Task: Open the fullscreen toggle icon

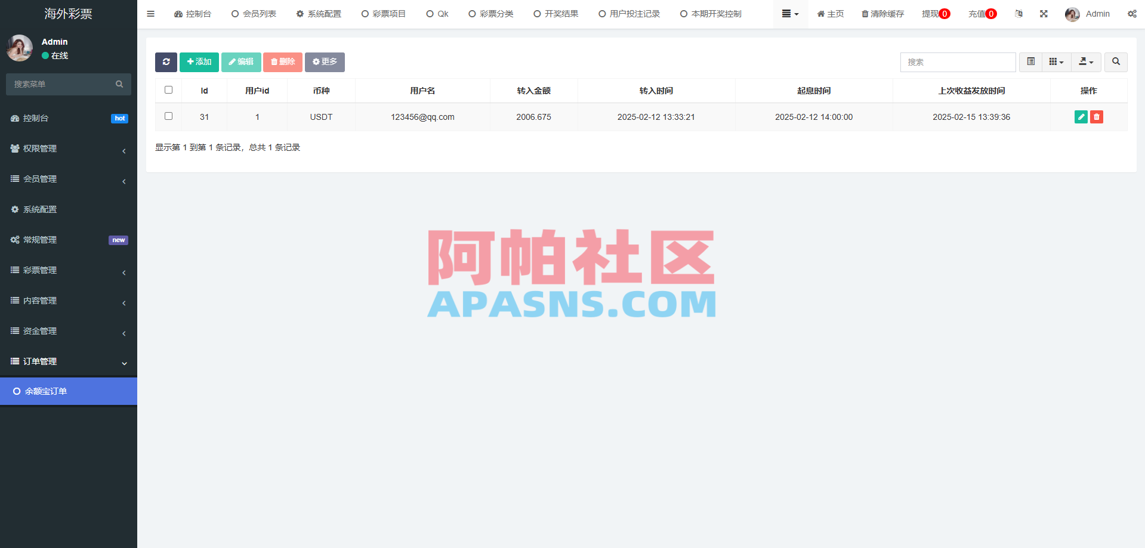Action: 1043,14
